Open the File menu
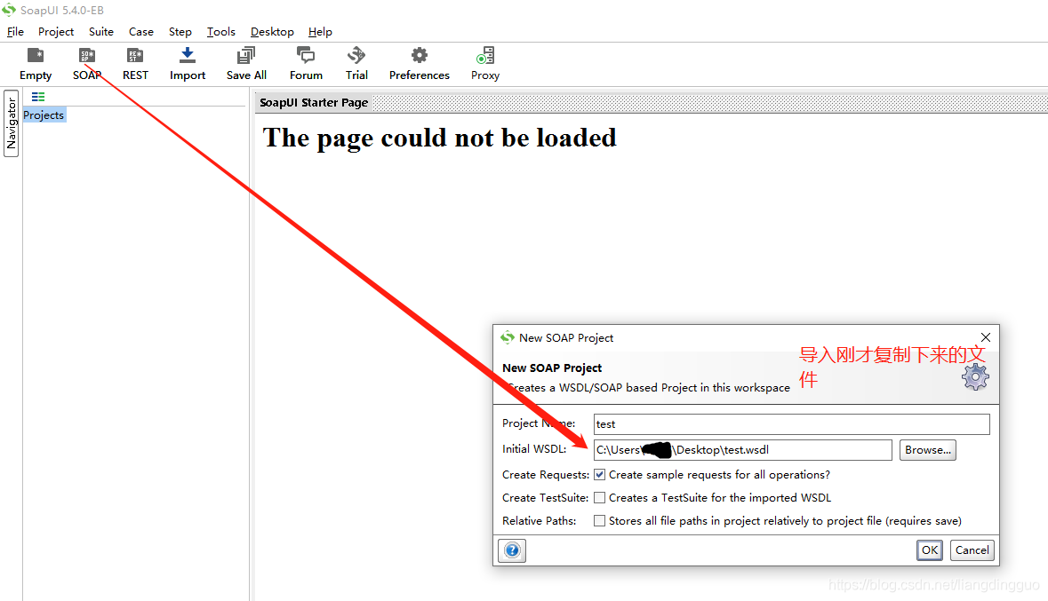This screenshot has width=1048, height=601. (x=15, y=31)
